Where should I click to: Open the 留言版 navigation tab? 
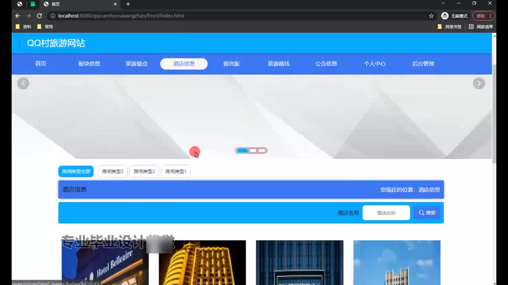(x=231, y=64)
